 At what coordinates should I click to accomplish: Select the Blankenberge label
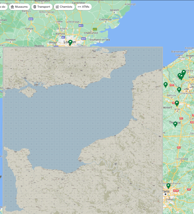pos(179,52)
